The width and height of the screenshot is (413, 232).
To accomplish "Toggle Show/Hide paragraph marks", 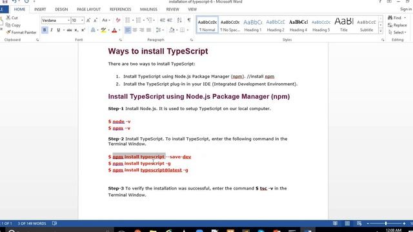I will click(x=189, y=20).
